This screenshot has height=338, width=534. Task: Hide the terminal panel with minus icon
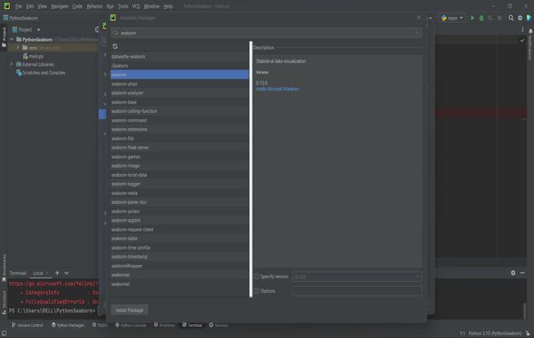(x=522, y=273)
